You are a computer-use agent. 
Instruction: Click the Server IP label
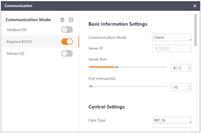click(96, 48)
